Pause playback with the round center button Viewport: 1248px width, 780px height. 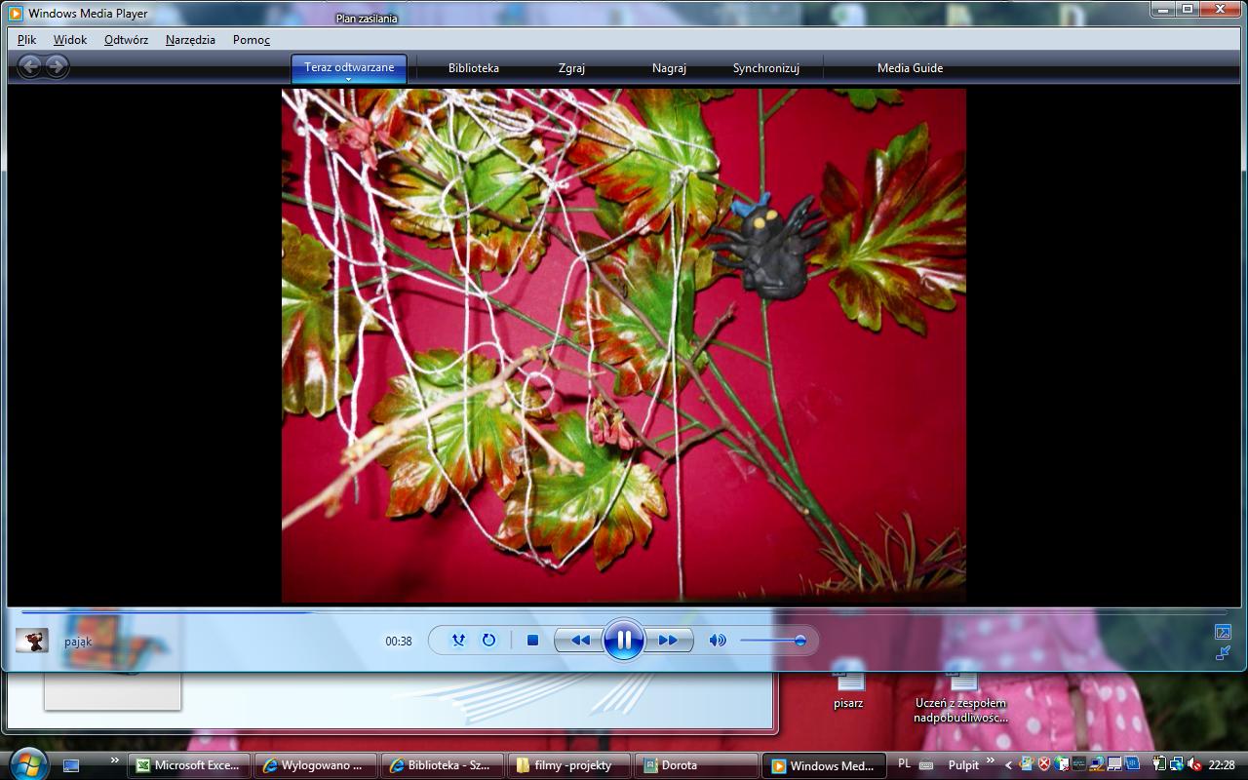pyautogui.click(x=624, y=641)
